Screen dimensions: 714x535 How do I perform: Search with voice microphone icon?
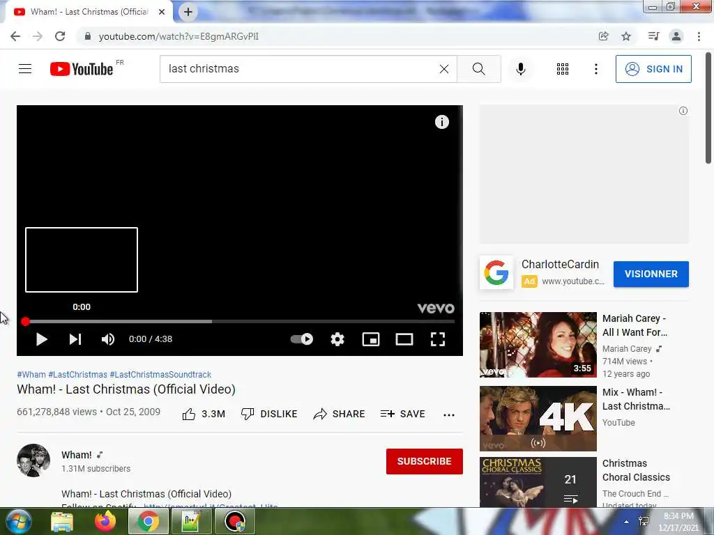pyautogui.click(x=521, y=69)
